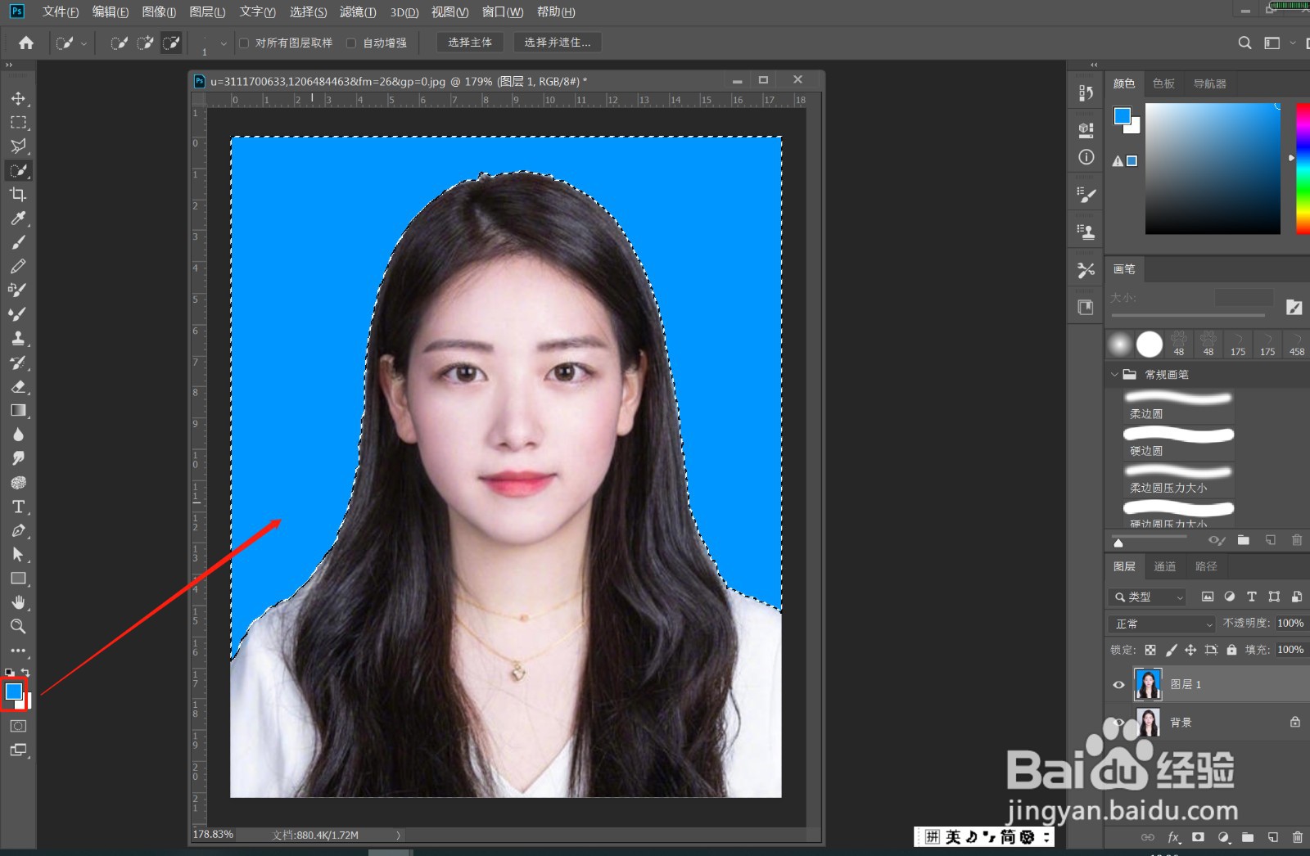Select the Crop tool

click(x=18, y=195)
